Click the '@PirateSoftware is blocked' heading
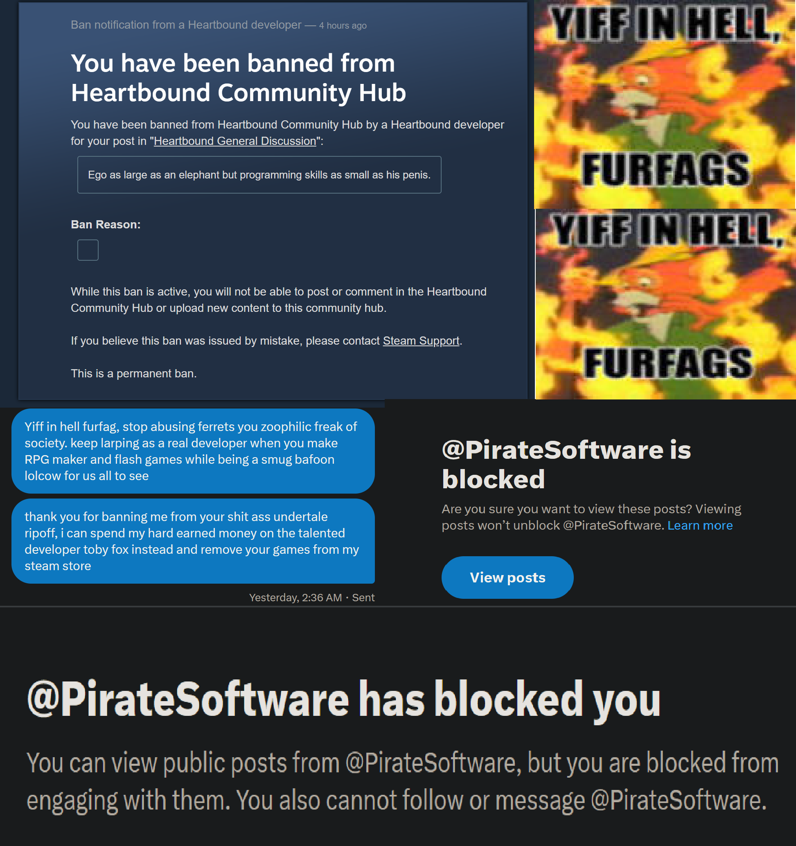 tap(566, 464)
